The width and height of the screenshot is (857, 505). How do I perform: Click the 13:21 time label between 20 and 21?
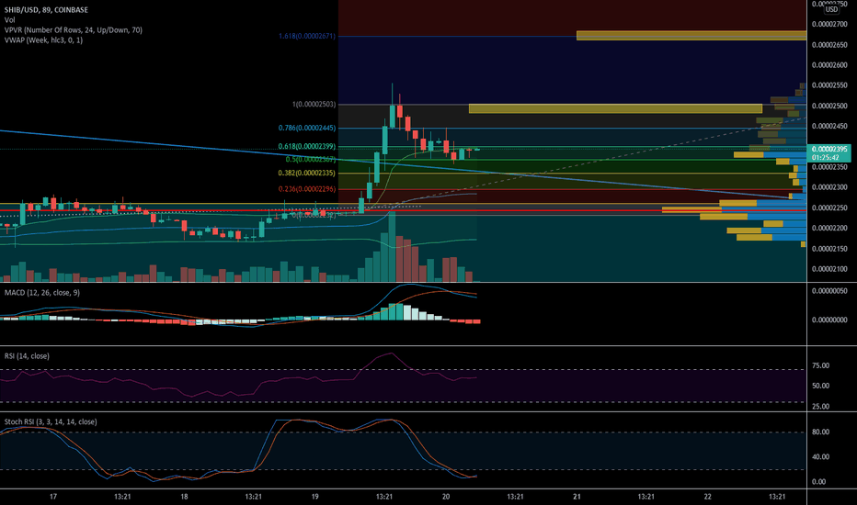(515, 497)
